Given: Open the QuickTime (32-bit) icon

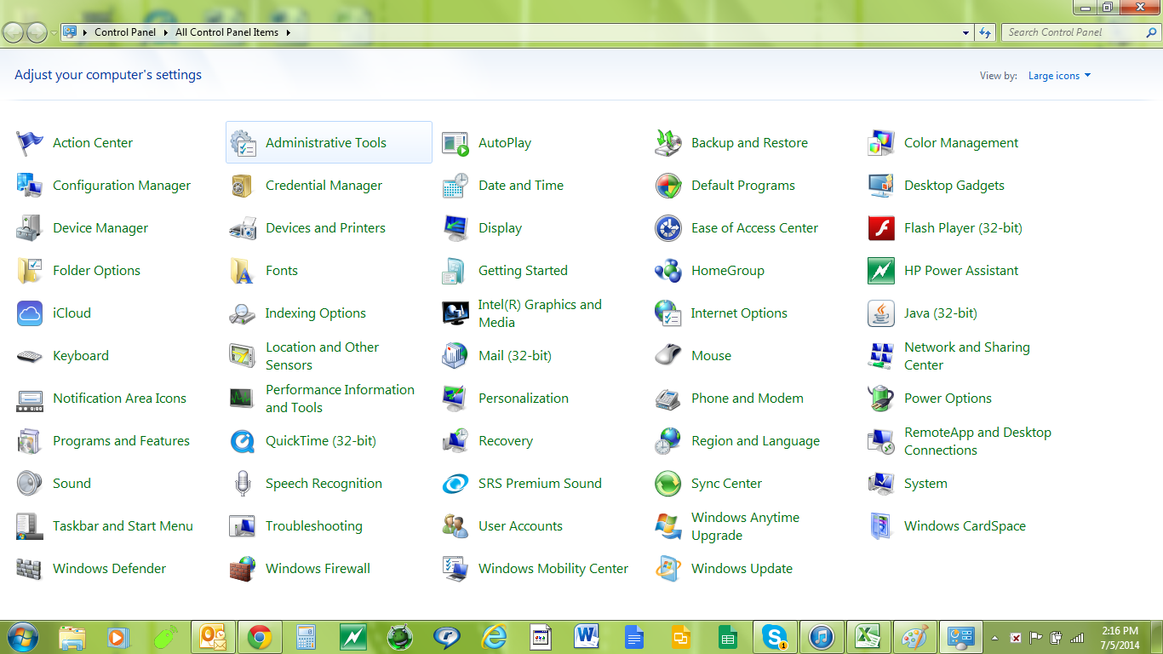Looking at the screenshot, I should coord(243,441).
